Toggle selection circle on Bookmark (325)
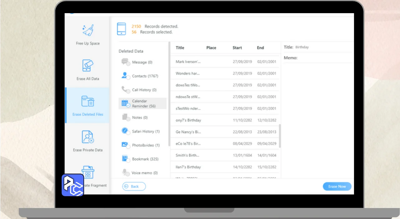The height and width of the screenshot is (219, 400). point(128,161)
